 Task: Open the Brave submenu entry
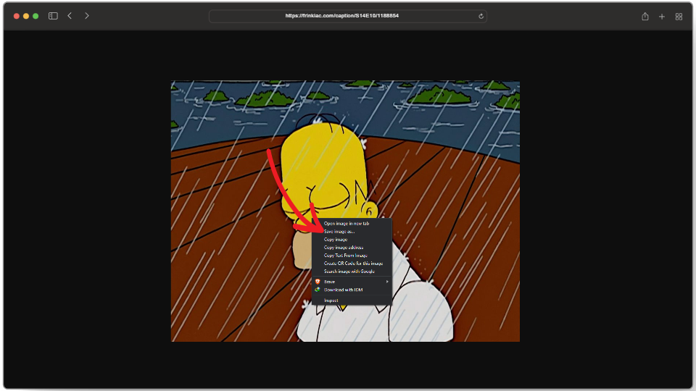pos(352,282)
